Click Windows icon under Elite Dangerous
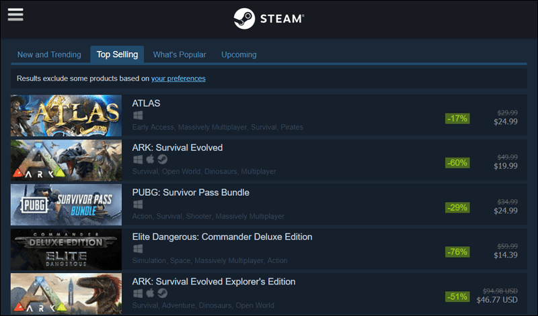This screenshot has width=538, height=316. point(138,248)
